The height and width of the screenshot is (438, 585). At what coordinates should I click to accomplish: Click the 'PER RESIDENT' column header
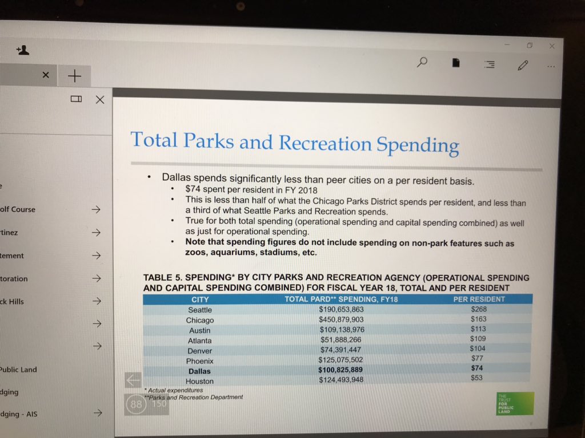[x=479, y=299]
